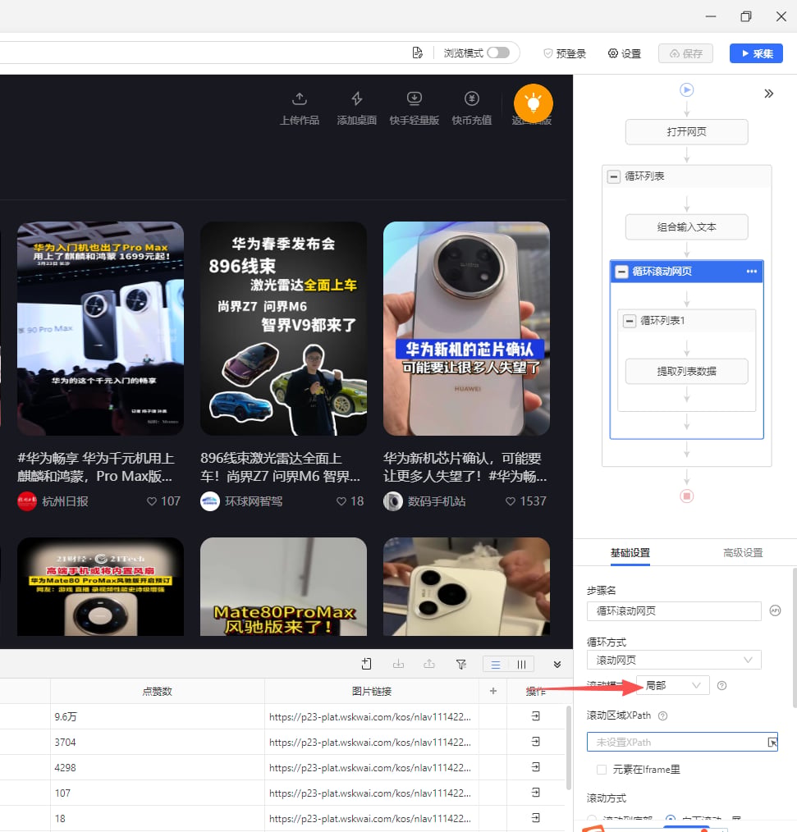Open the Mate80ProMax 风驰版来了 thumbnail
The width and height of the screenshot is (797, 832).
283,587
